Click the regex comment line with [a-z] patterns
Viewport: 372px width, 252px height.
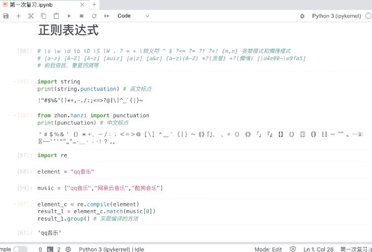click(172, 58)
